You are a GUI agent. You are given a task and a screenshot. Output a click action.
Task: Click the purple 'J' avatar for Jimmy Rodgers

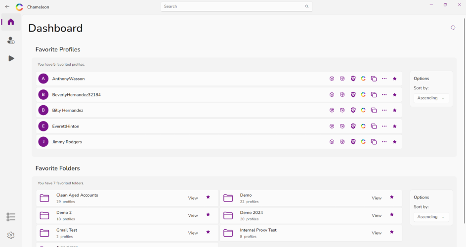click(x=43, y=142)
